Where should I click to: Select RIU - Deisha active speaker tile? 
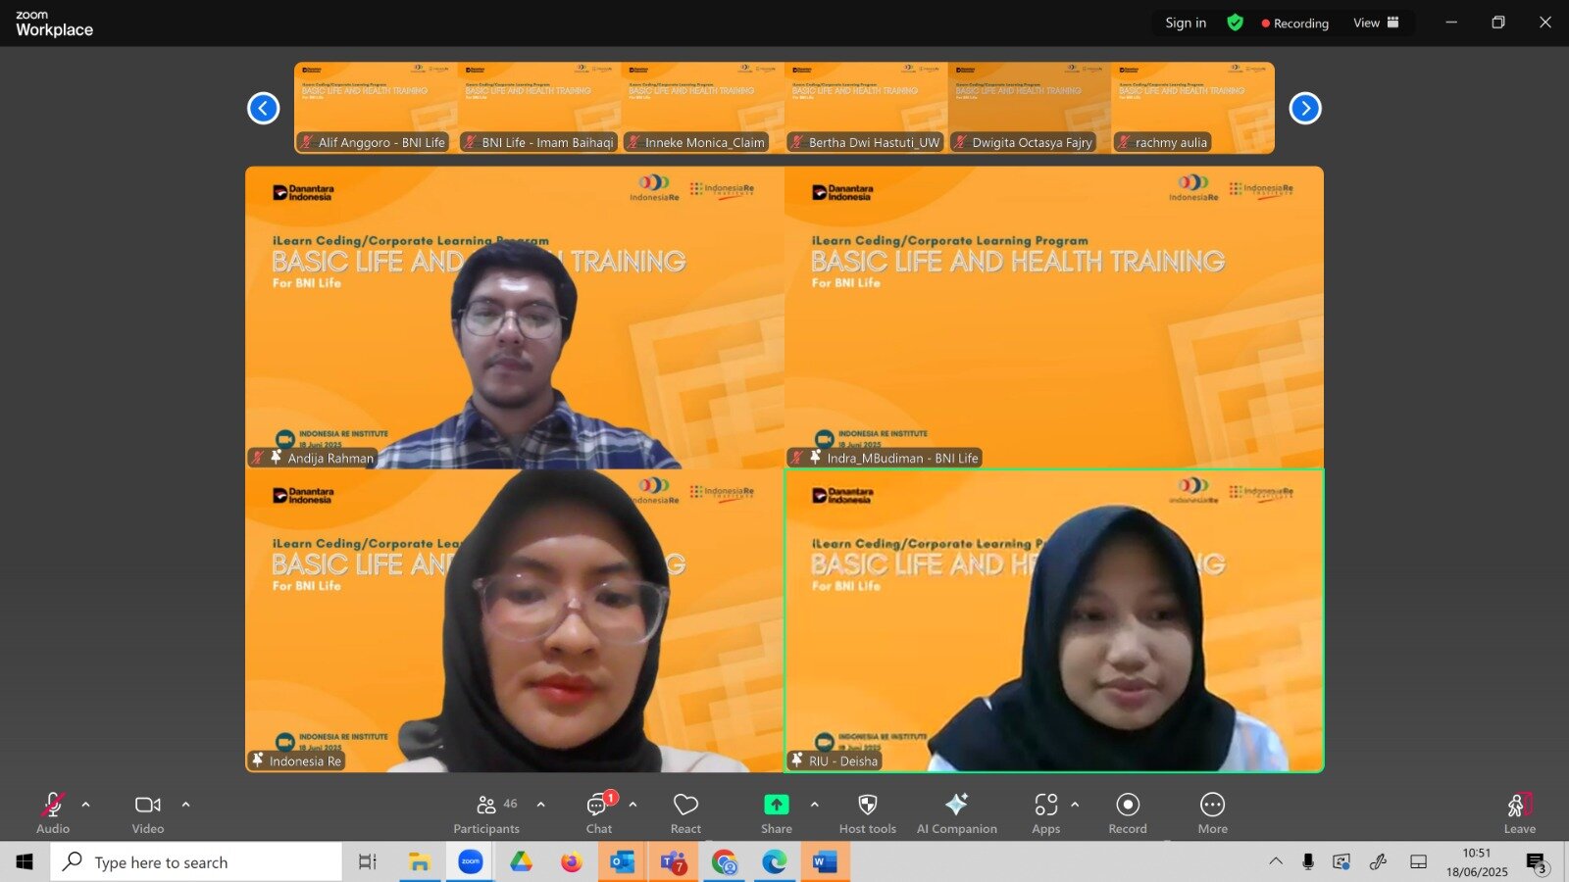pyautogui.click(x=1054, y=620)
